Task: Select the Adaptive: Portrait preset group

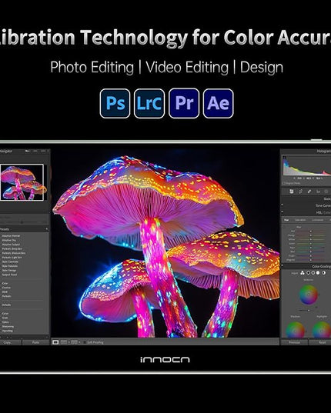Action: [x=11, y=236]
